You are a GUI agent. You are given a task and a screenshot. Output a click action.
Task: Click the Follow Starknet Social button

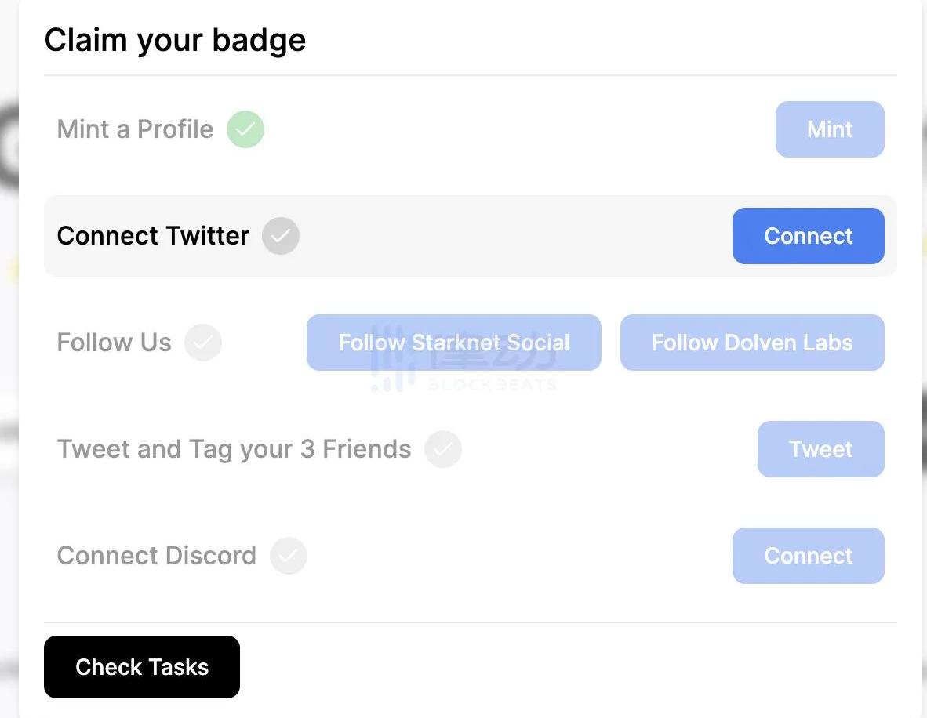pos(453,343)
